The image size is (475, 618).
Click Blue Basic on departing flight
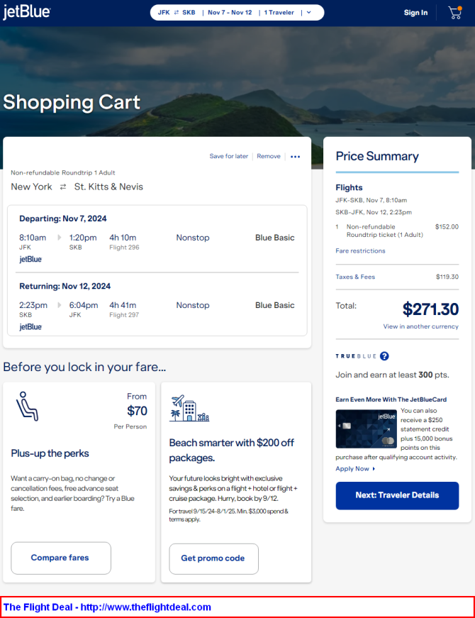click(274, 238)
